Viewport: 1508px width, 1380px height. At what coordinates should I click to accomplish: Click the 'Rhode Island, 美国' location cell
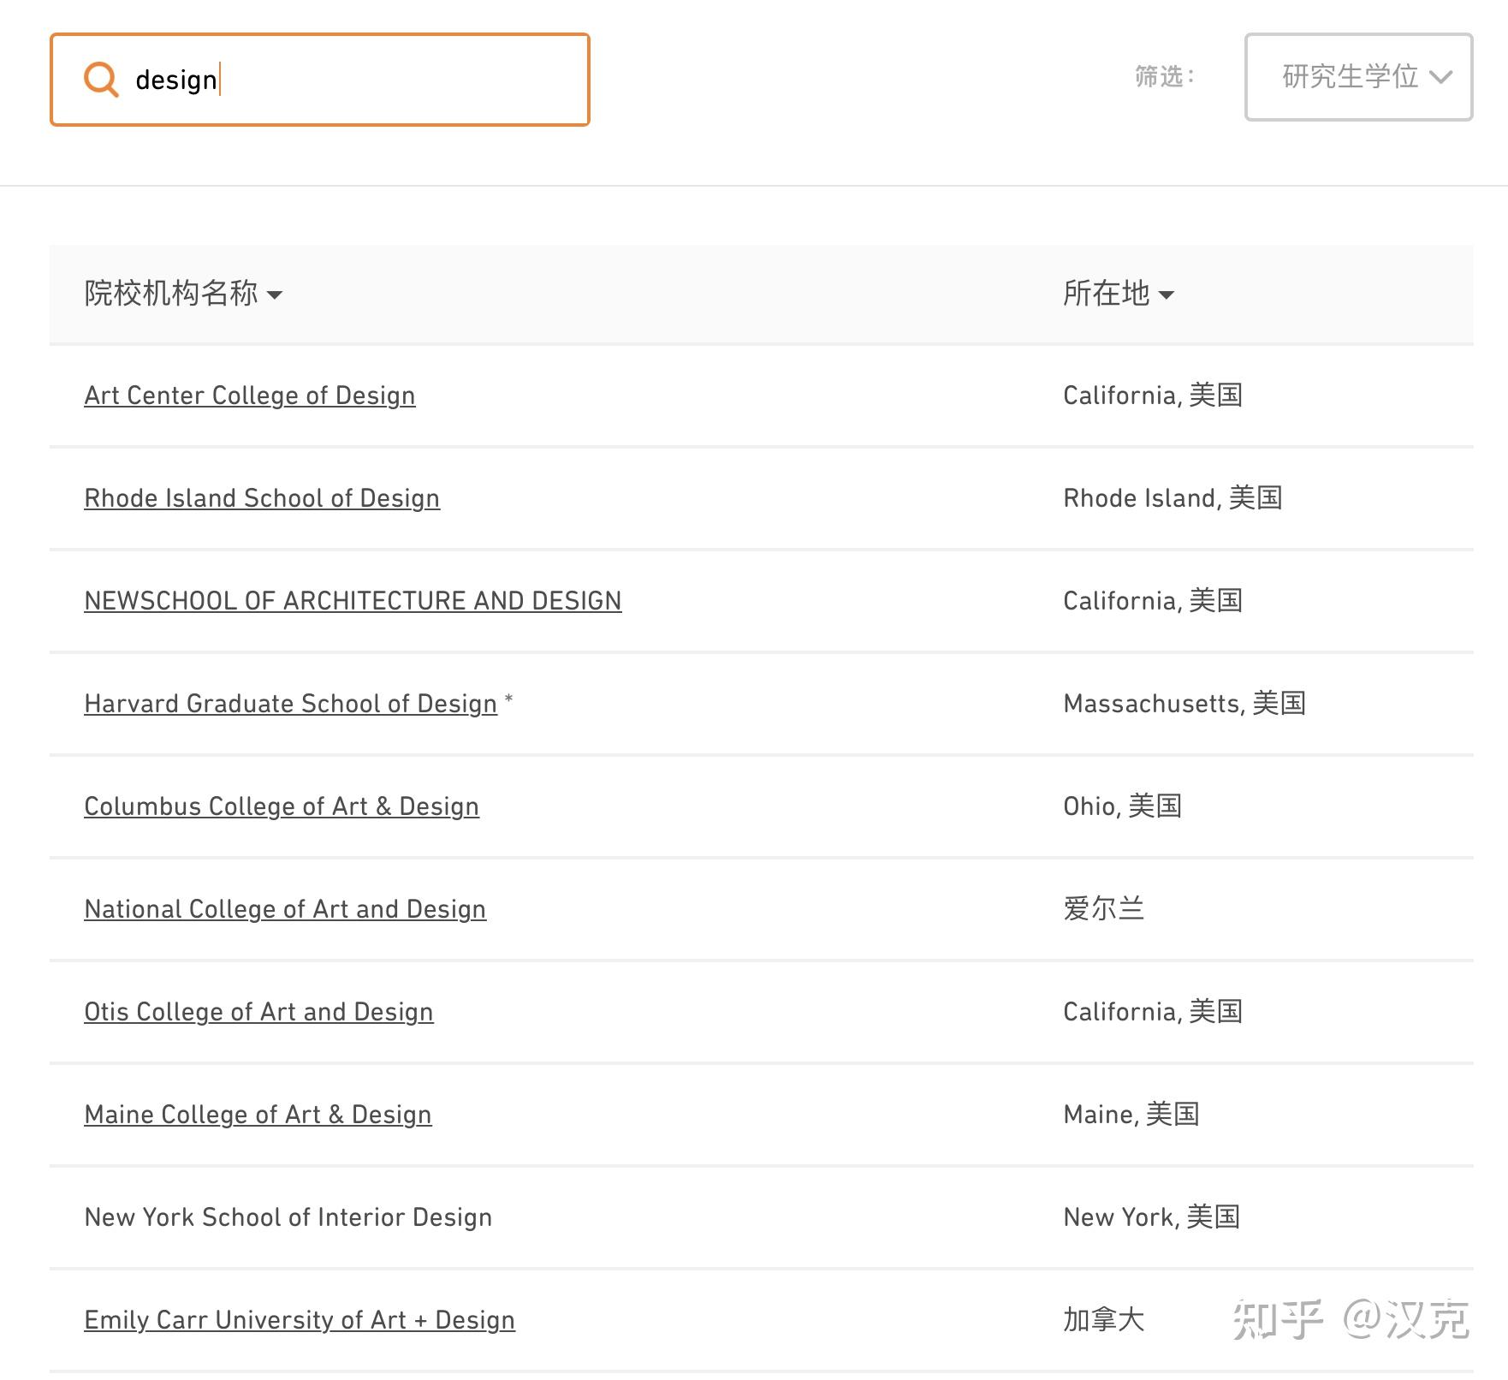pos(1173,498)
